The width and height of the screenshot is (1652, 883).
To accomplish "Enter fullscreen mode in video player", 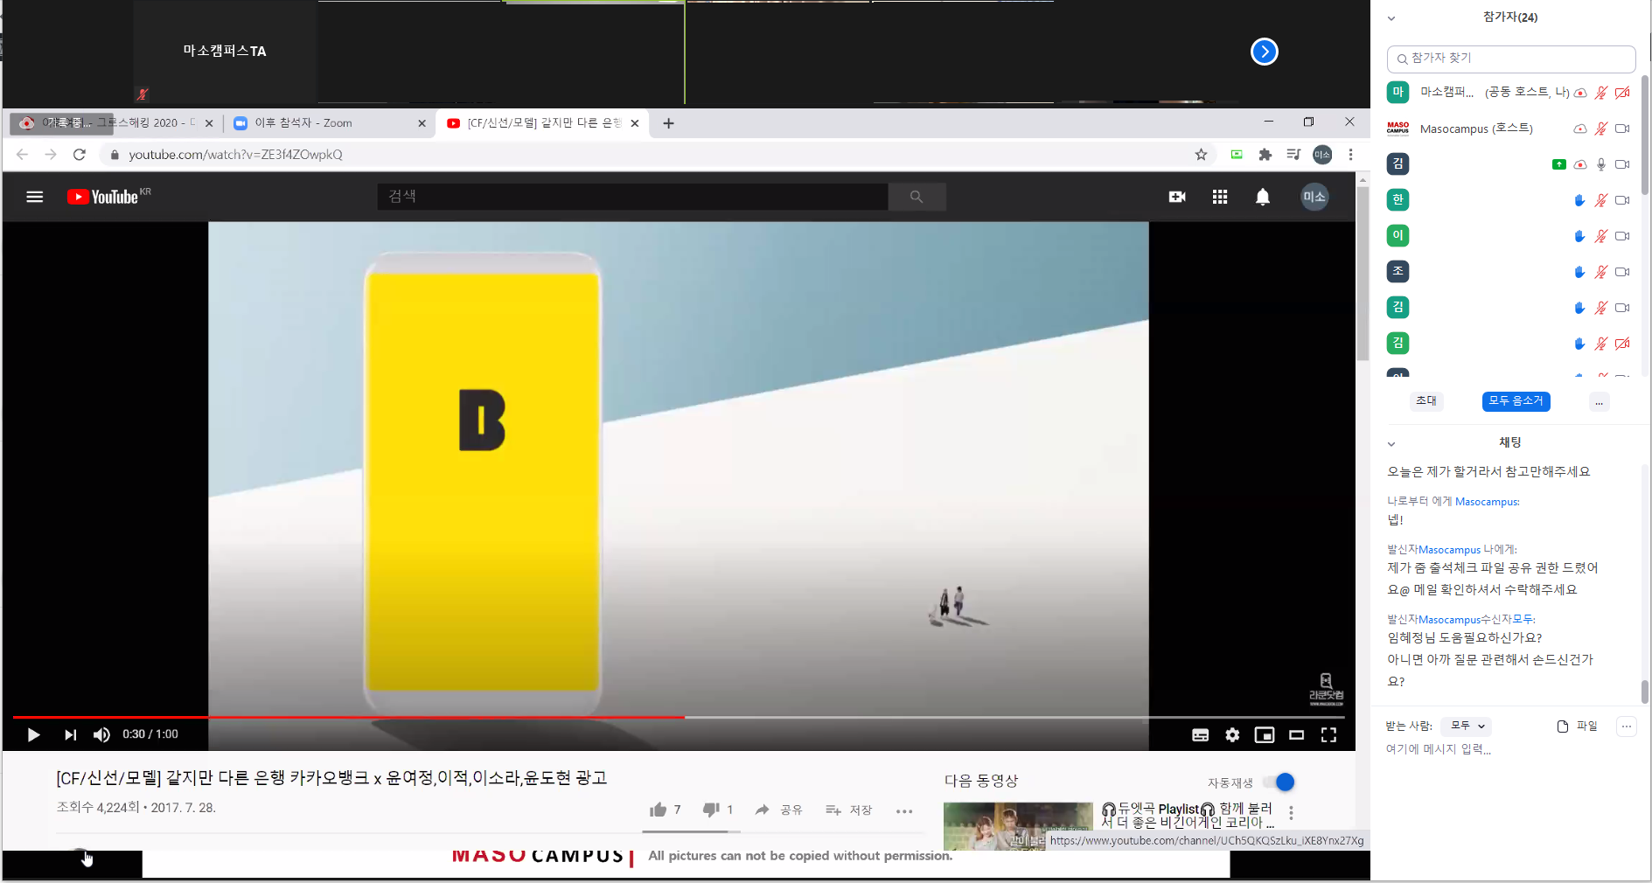I will coord(1328,735).
